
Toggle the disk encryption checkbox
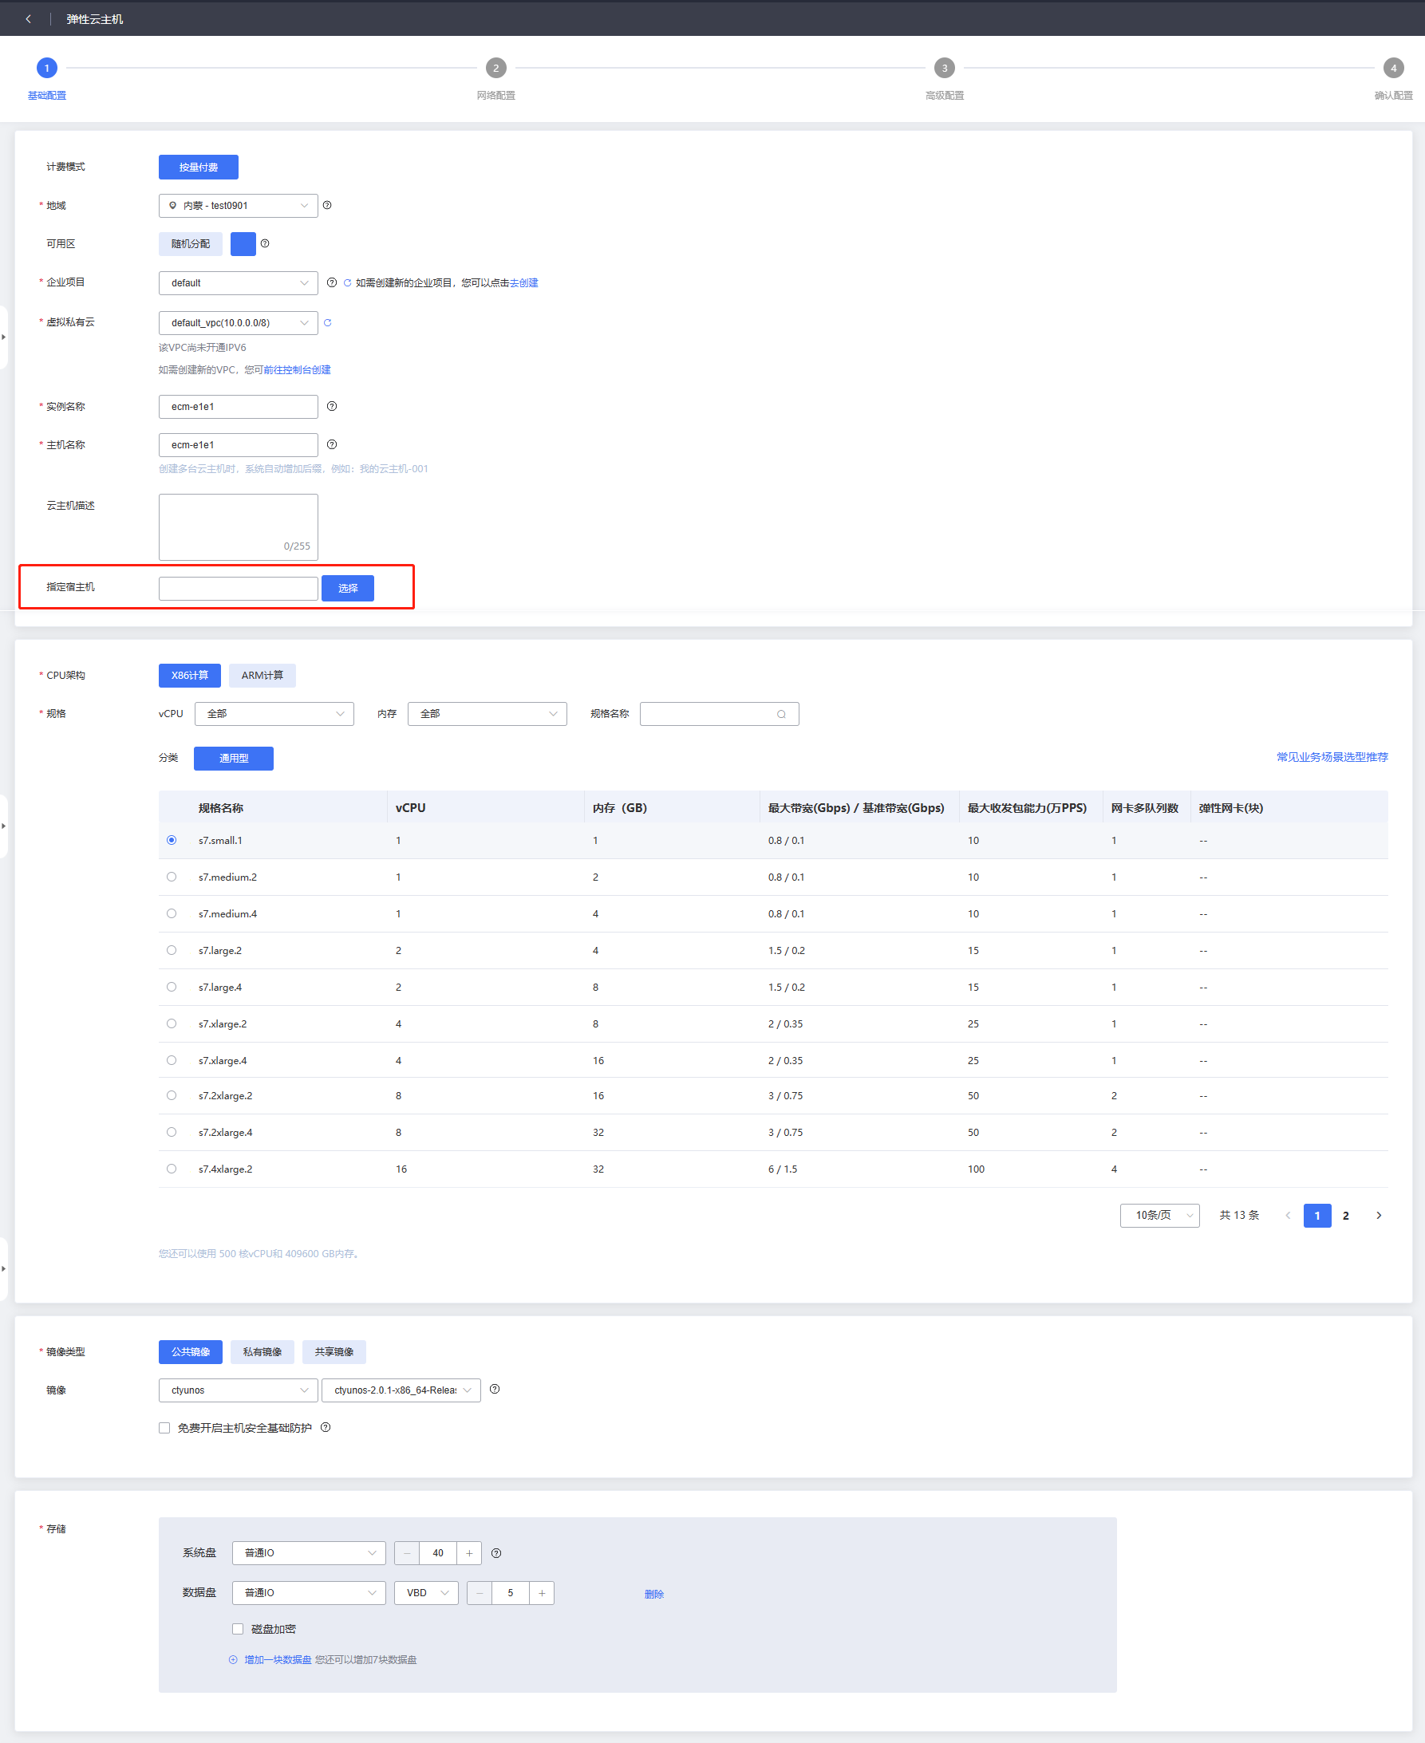[238, 1629]
